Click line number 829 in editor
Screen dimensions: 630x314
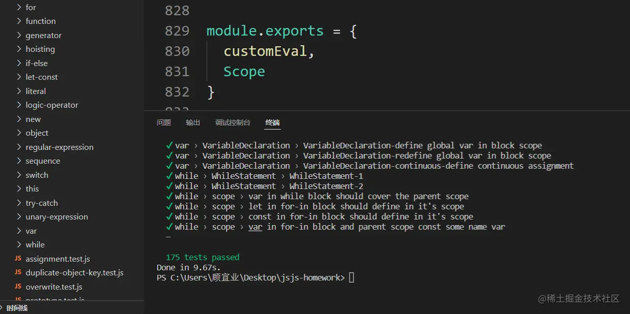tap(177, 30)
